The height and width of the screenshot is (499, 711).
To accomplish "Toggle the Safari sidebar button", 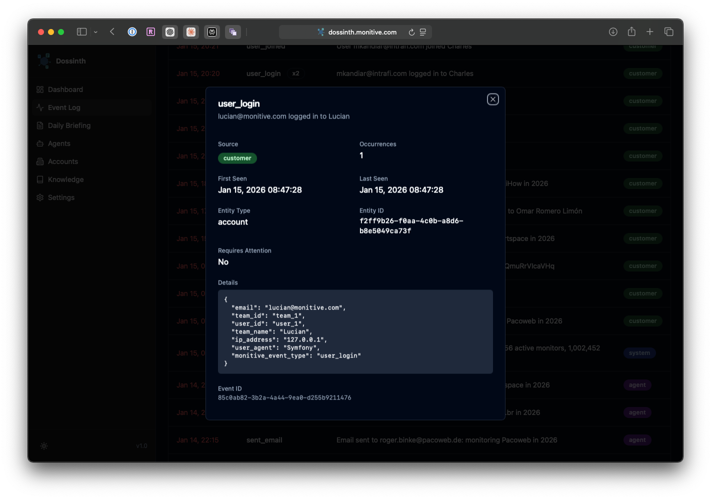I will coord(81,32).
